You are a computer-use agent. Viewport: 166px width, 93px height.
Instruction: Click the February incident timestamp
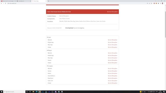tap(54, 28)
